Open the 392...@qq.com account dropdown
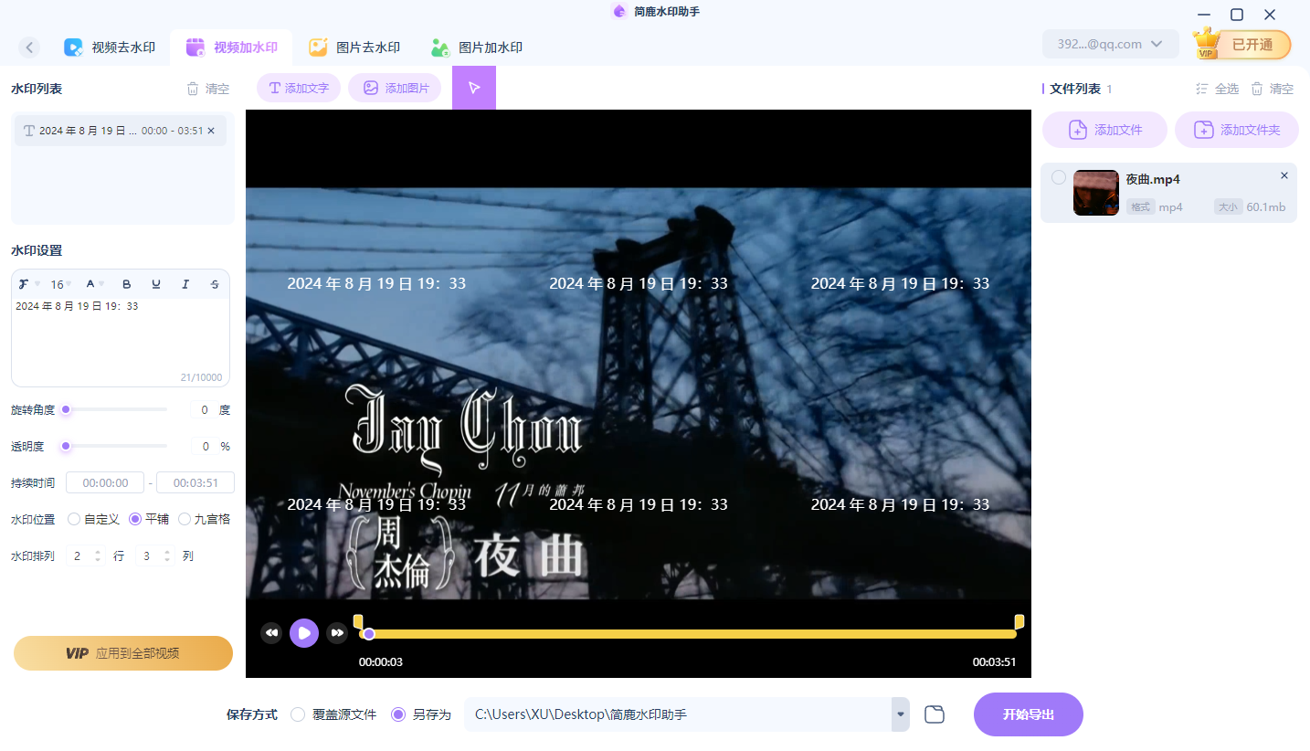This screenshot has height=751, width=1310. point(1110,44)
